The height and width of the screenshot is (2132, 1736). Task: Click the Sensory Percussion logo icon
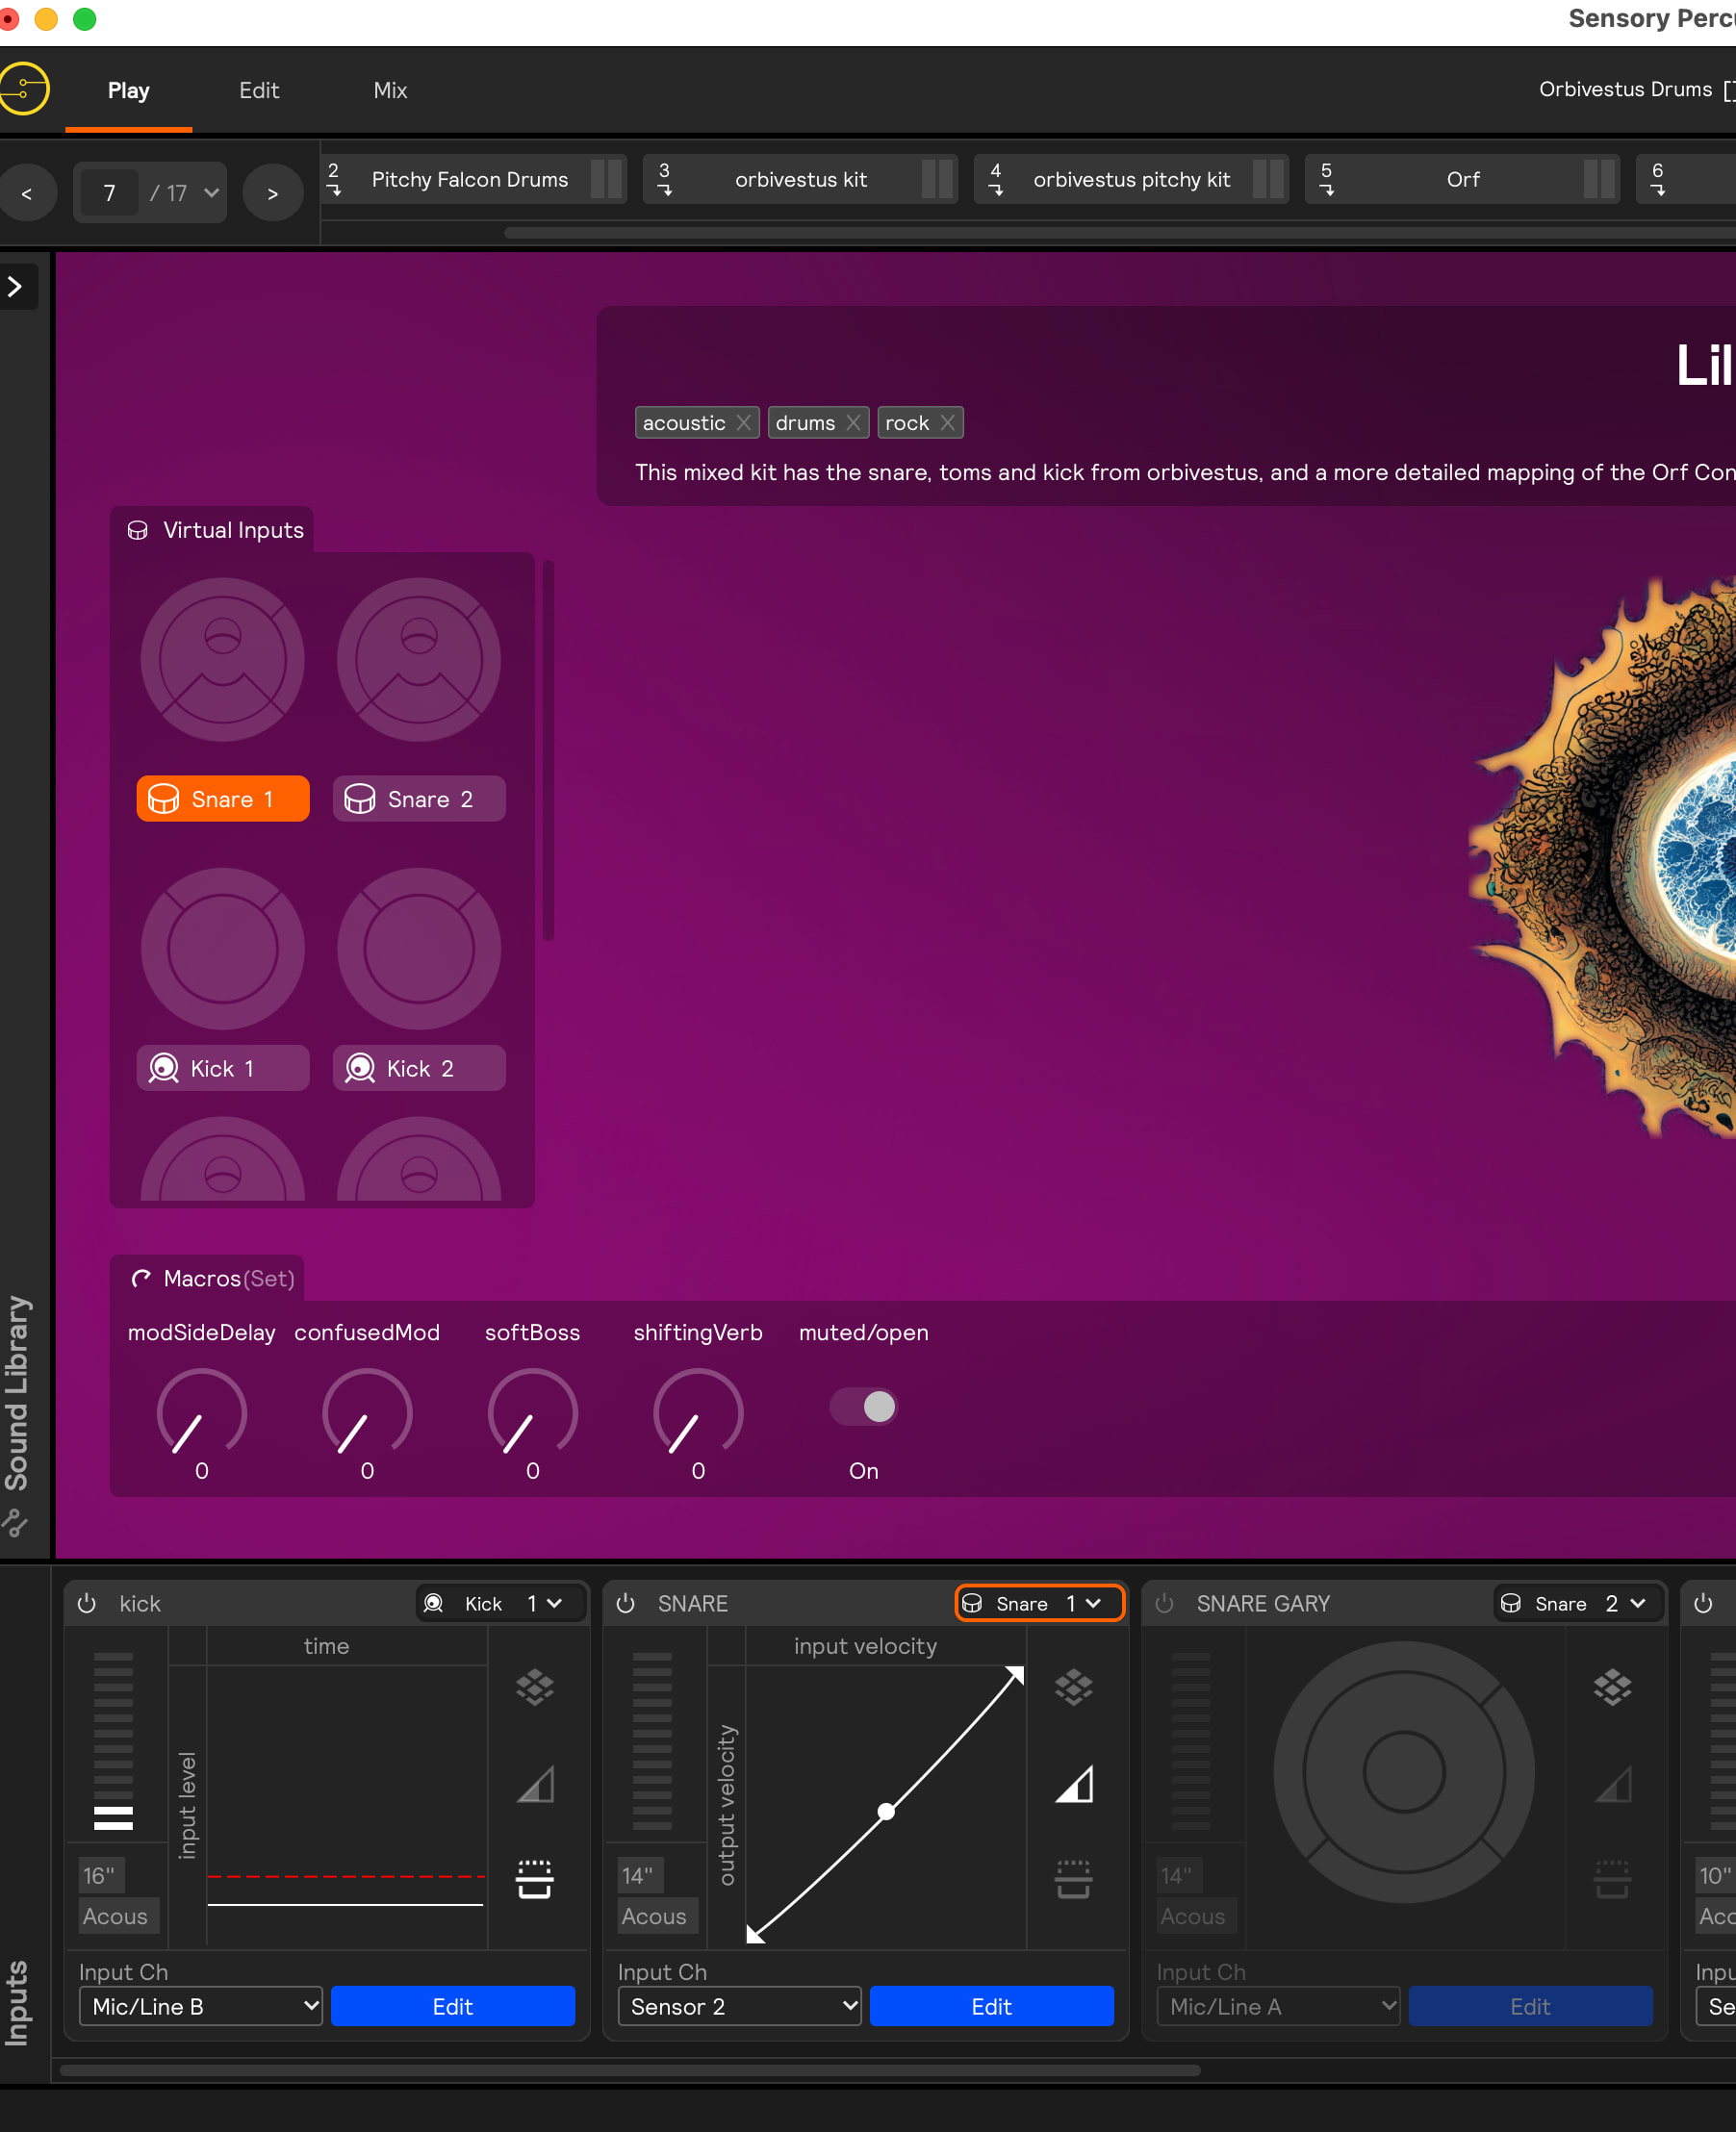(x=22, y=89)
